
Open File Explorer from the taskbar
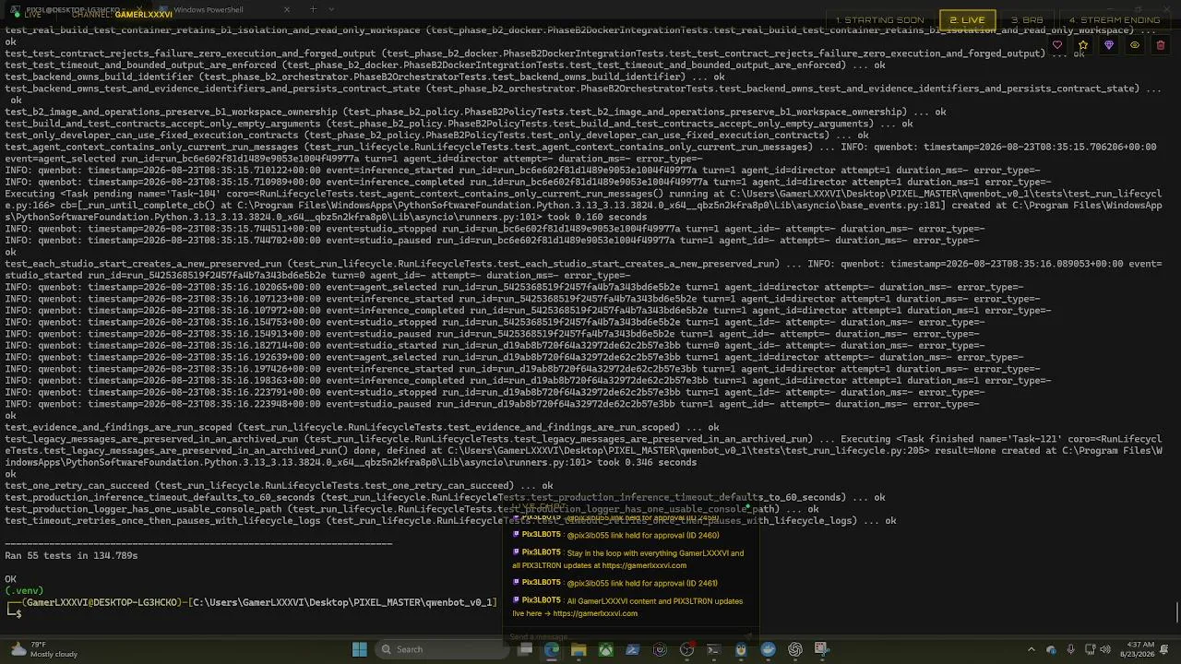point(579,649)
